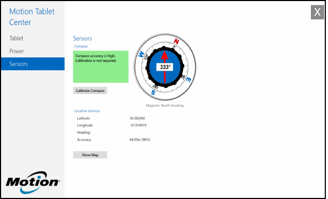Viewport: 328px width, 199px height.
Task: Click the blue W on the compass
Action: [x=141, y=54]
